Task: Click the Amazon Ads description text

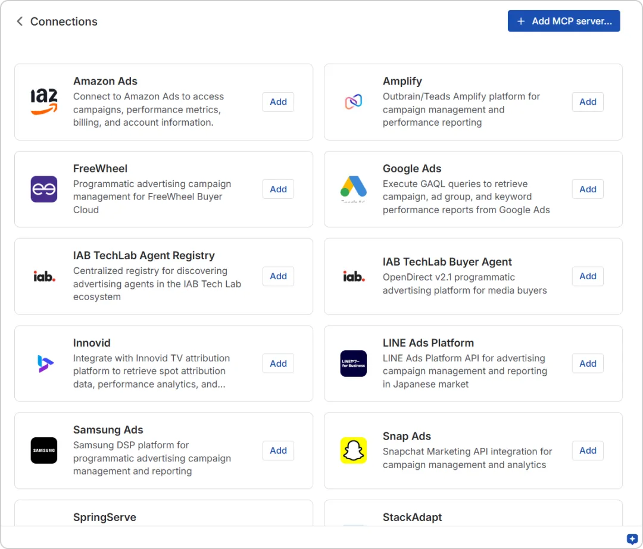Action: tap(149, 110)
